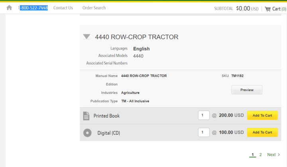Collapse the 4440 ROW-CROP TRACTOR section
The height and width of the screenshot is (167, 287).
[x=86, y=37]
